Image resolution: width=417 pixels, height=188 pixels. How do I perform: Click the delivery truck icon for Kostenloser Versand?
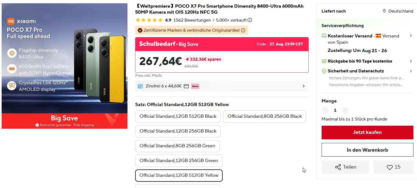tap(324, 36)
